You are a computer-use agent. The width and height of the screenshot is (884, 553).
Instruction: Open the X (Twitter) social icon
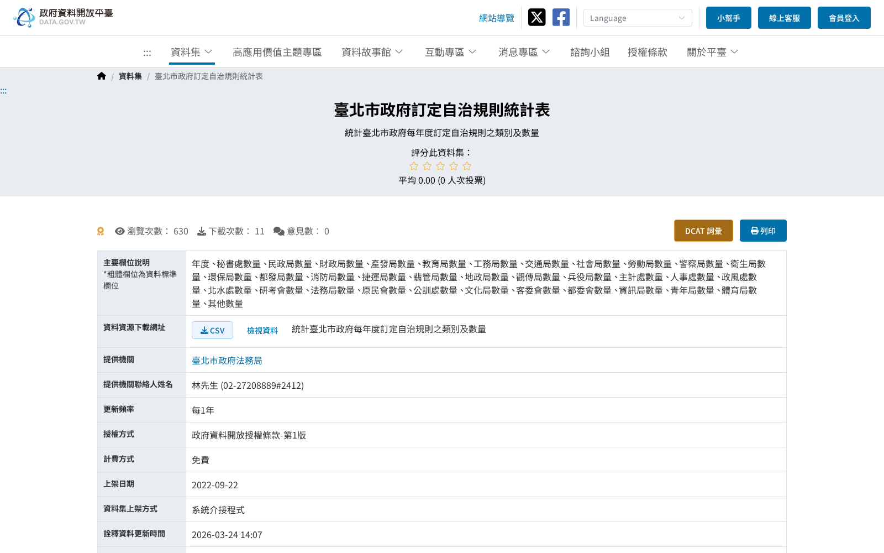pyautogui.click(x=536, y=17)
